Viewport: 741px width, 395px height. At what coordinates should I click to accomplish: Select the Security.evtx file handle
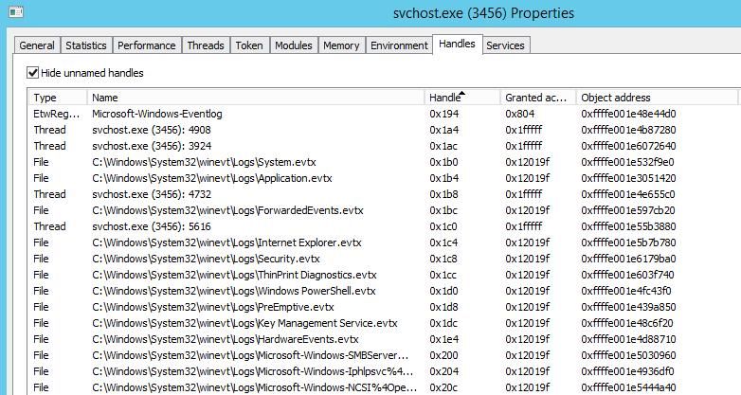click(384, 259)
